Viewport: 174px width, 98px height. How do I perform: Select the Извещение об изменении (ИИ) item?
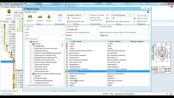[44, 60]
